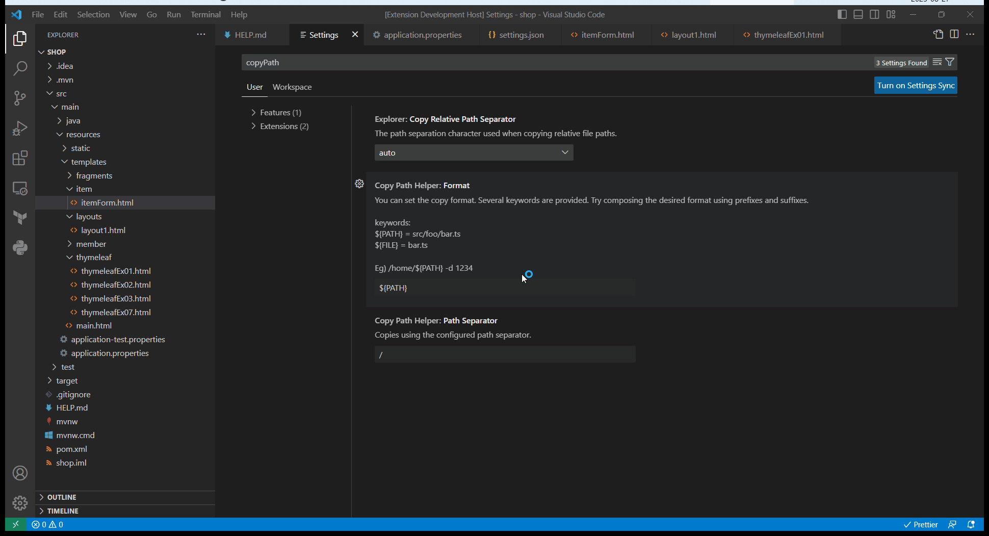Toggle primary side bar layout icon
989x536 pixels.
(x=842, y=14)
